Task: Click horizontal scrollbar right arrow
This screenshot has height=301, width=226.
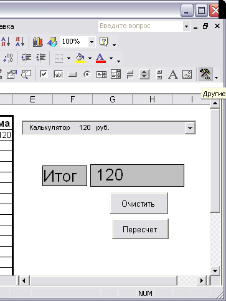Action: pyautogui.click(x=202, y=280)
